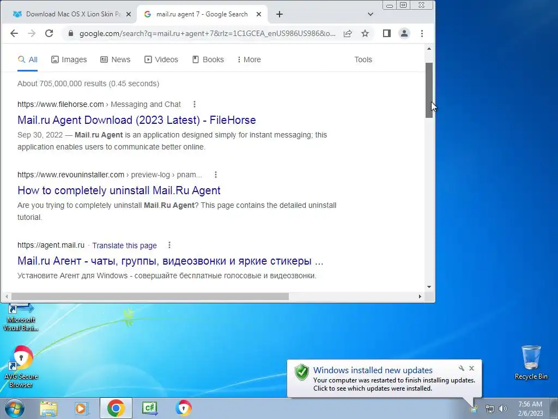
Task: Open options for revouninstaller.com result
Action: click(x=216, y=175)
